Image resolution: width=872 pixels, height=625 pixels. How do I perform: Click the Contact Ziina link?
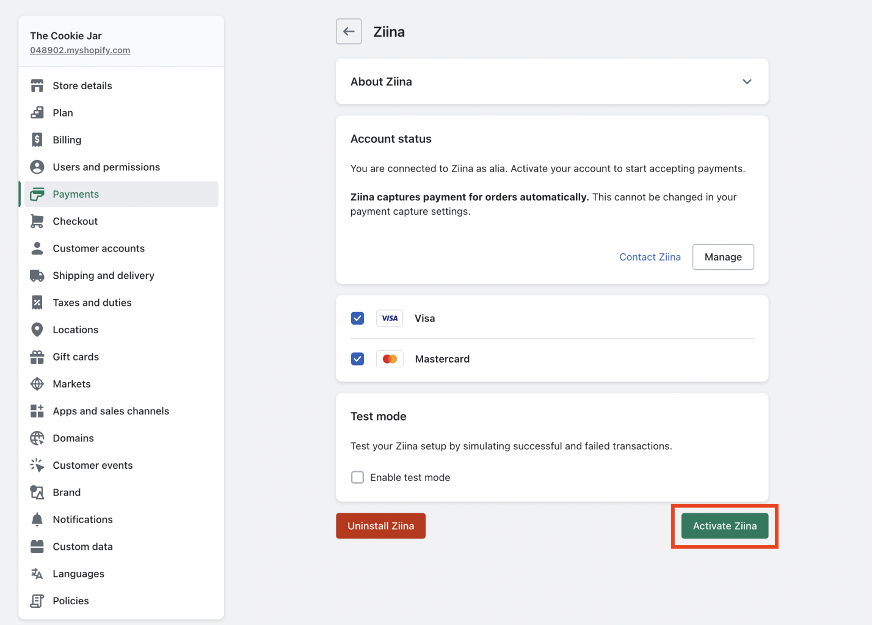(x=650, y=257)
